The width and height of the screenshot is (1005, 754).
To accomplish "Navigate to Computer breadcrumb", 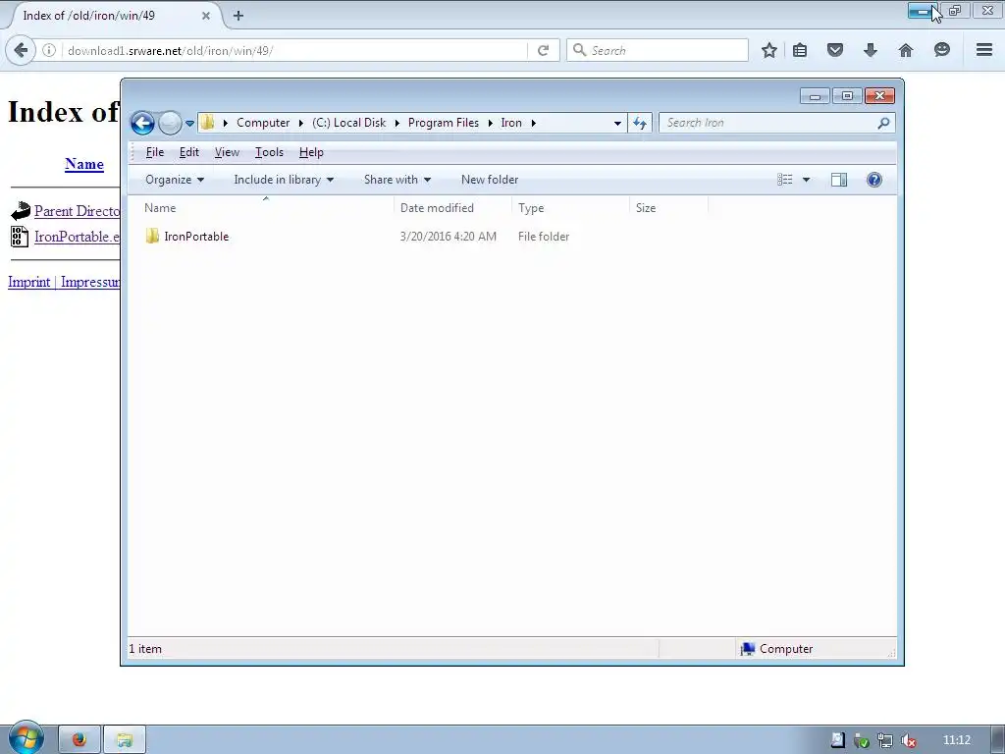I will point(263,123).
